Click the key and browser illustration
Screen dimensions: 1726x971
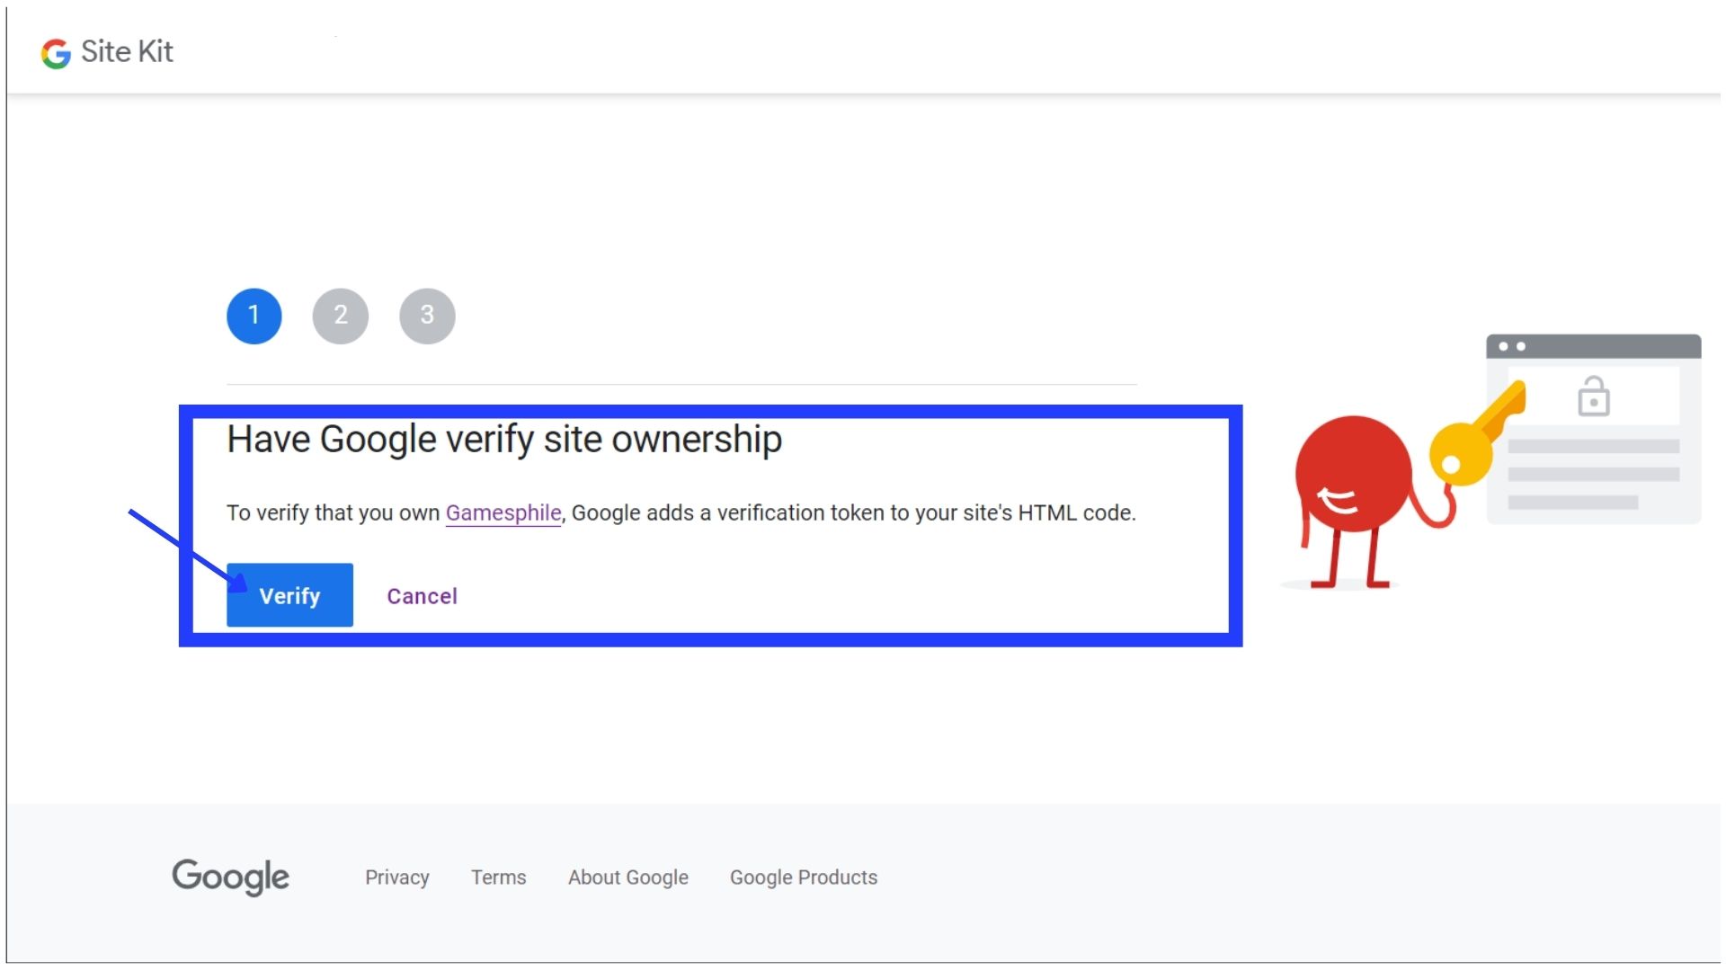[1492, 462]
